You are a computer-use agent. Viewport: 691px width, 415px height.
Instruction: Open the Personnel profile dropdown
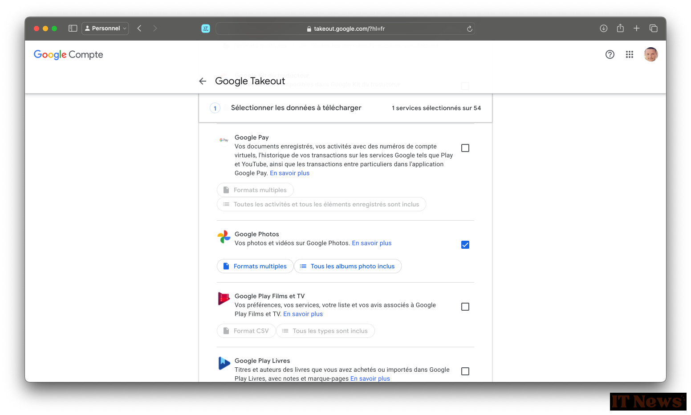[106, 28]
